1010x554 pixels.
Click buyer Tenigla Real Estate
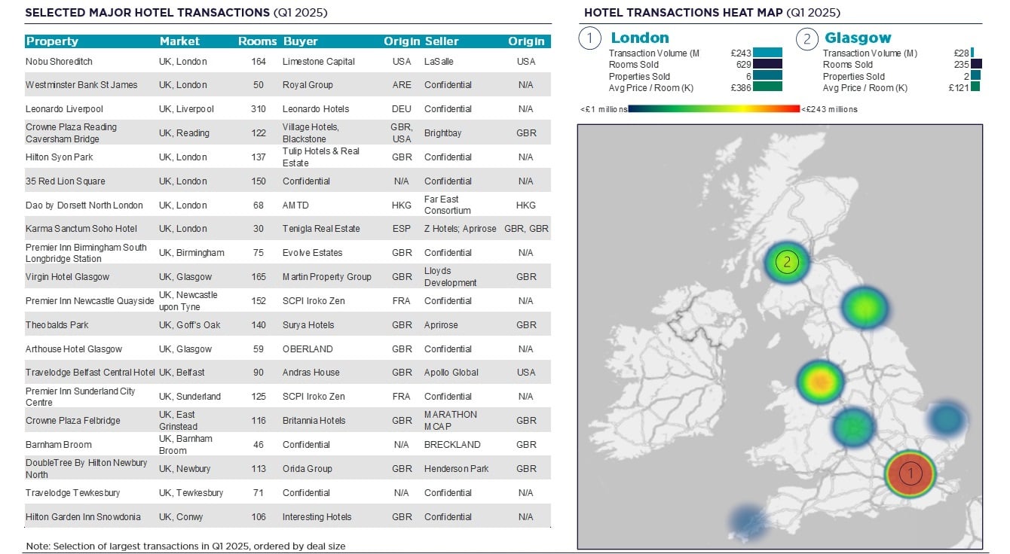[x=322, y=229]
